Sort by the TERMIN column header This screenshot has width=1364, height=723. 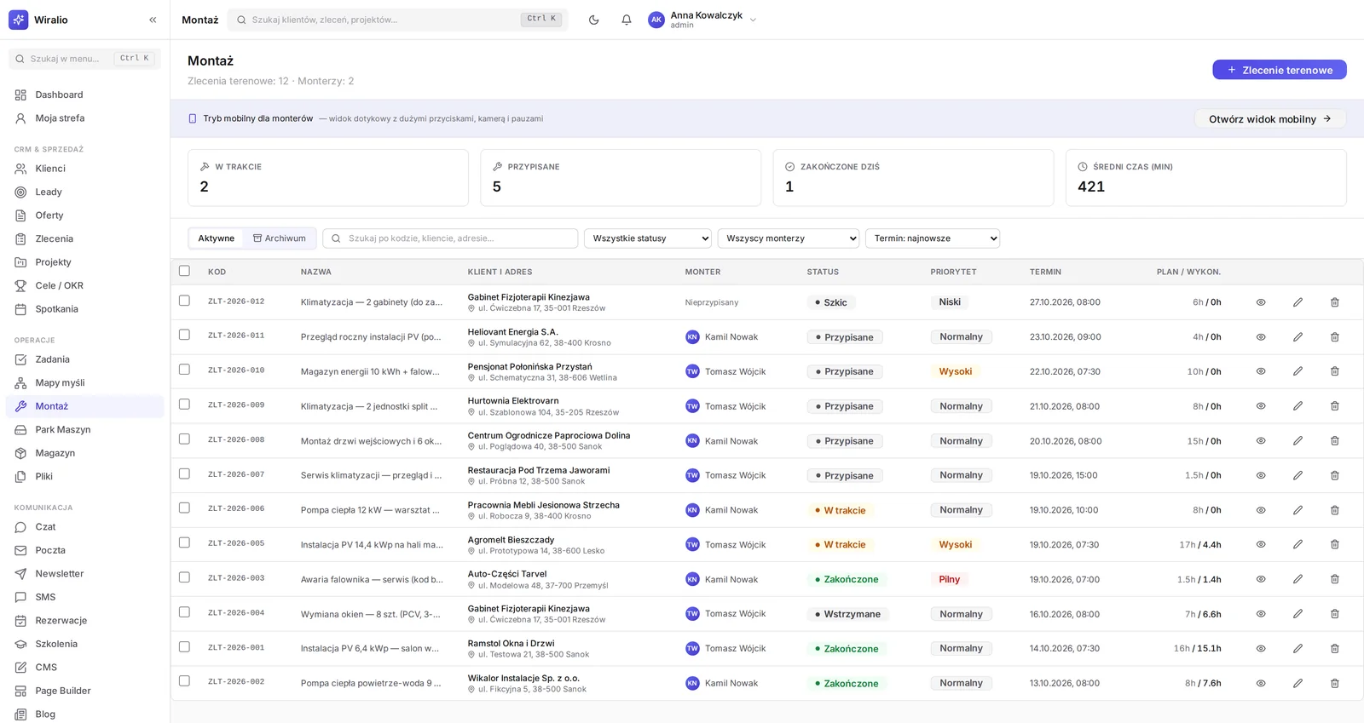point(1045,272)
